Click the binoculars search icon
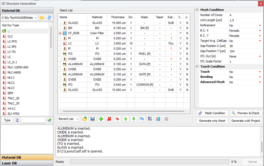This screenshot has height=166, width=264. point(17,120)
